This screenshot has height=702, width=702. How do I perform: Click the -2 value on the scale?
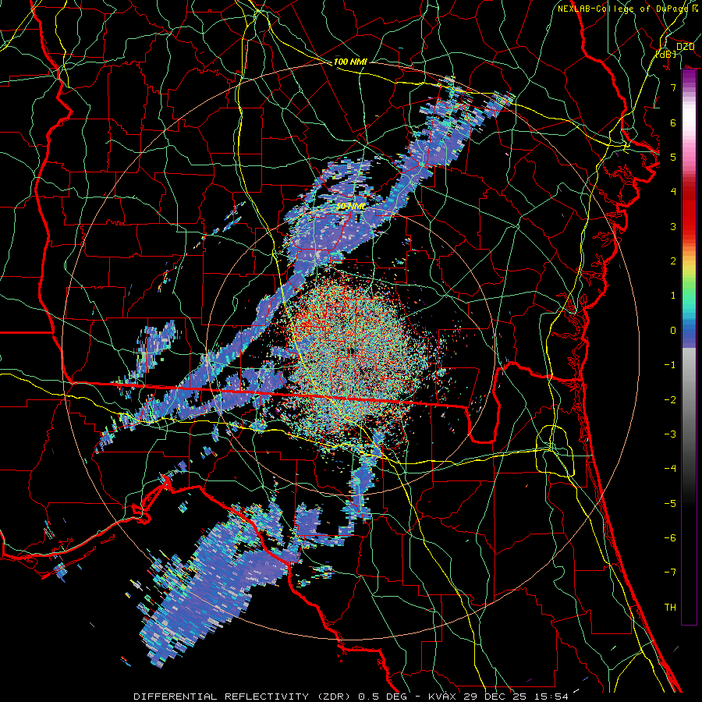[x=670, y=400]
